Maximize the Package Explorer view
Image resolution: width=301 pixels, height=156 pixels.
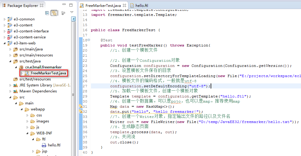(x=71, y=5)
